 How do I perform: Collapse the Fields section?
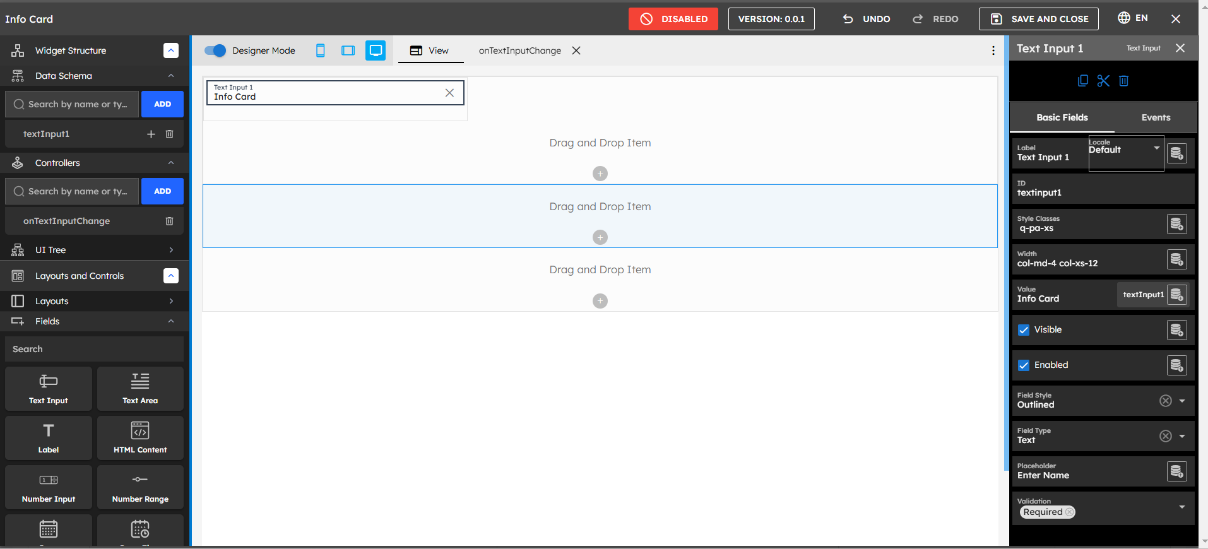(x=171, y=321)
